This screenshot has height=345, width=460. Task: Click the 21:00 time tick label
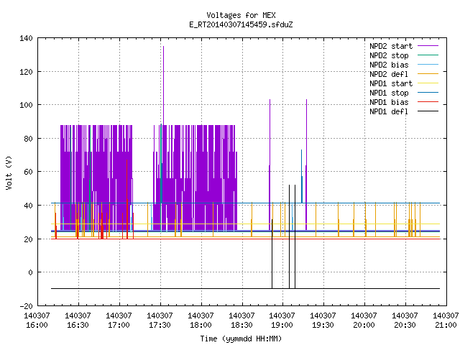pos(446,325)
